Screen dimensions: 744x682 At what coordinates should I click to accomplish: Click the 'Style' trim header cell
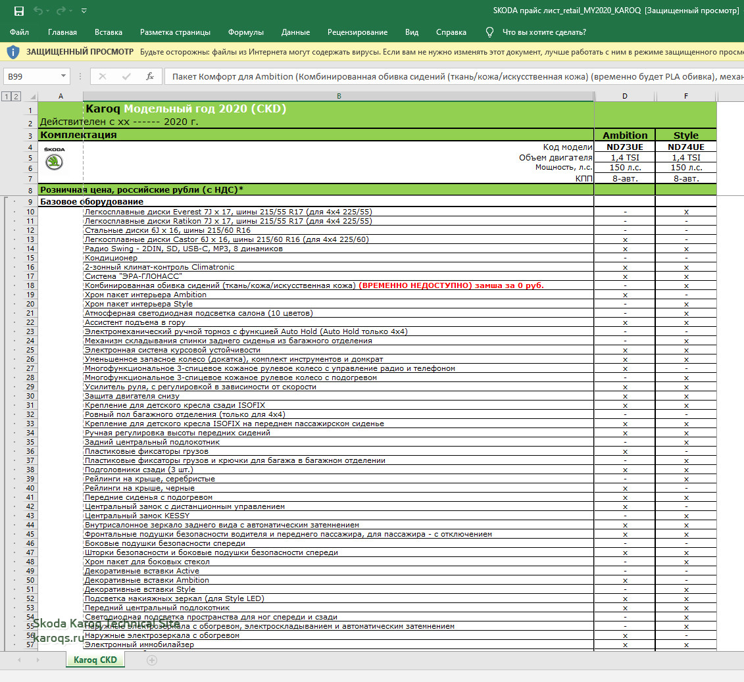pos(685,135)
